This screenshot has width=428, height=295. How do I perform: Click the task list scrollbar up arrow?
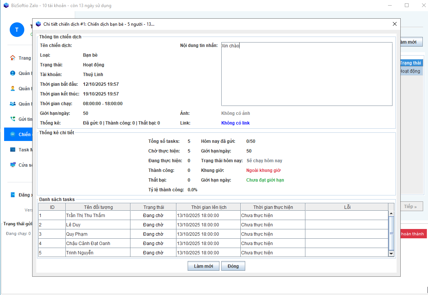coord(391,214)
